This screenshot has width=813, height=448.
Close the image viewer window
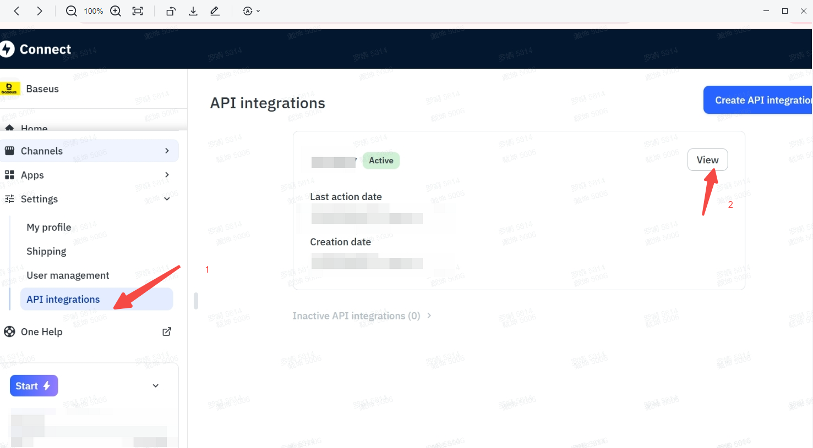tap(804, 11)
